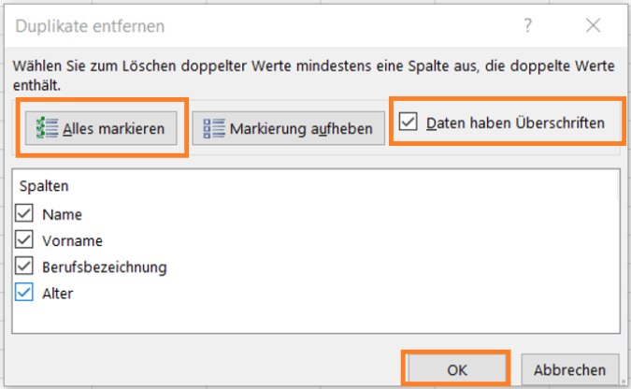Click the blue list icon of Markierung aufheben

[x=214, y=128]
